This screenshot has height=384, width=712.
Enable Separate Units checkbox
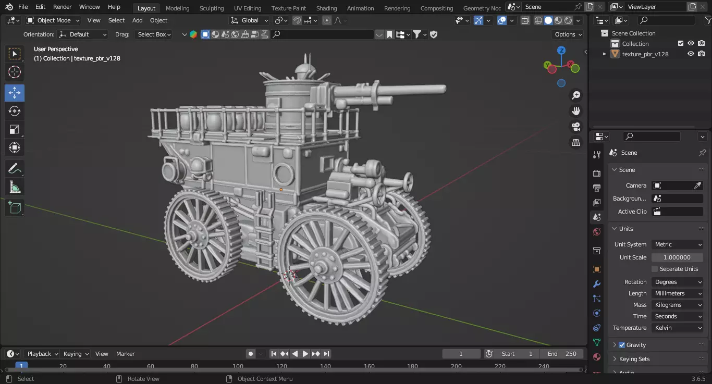pyautogui.click(x=655, y=269)
